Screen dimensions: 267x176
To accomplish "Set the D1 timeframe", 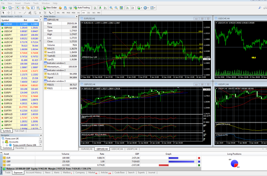I will pos(88,13).
